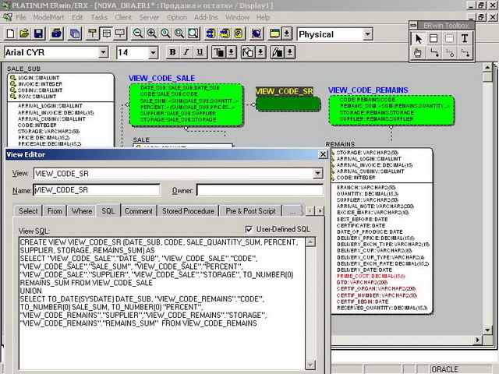Screen dimensions: 499x374
Task: Click the zoom out magnifier icon
Action: tap(138, 34)
